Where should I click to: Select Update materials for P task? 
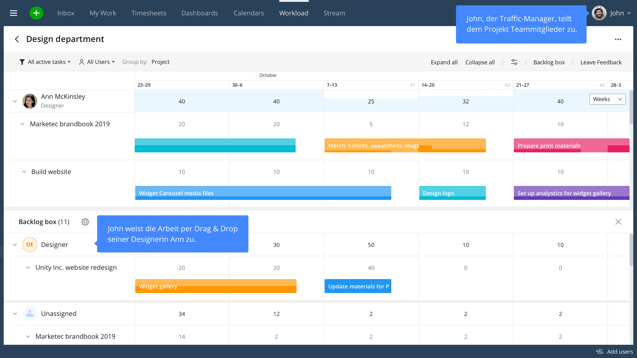[358, 286]
